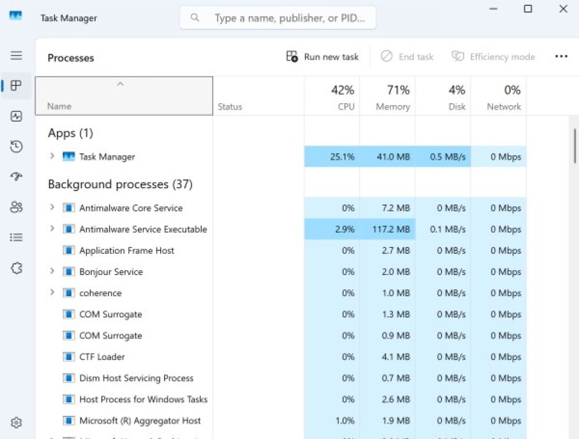Expand the Task Manager app row
579x439 pixels.
52,157
